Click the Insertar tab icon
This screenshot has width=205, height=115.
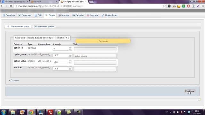tap(60, 15)
